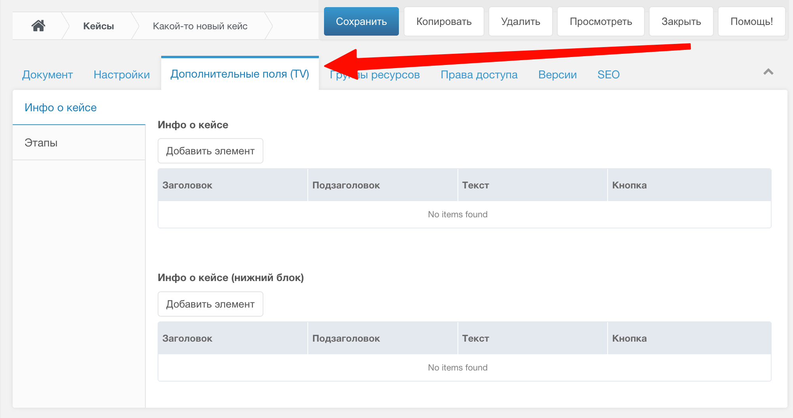
Task: Select the Этапы vertical tab
Action: [x=41, y=142]
